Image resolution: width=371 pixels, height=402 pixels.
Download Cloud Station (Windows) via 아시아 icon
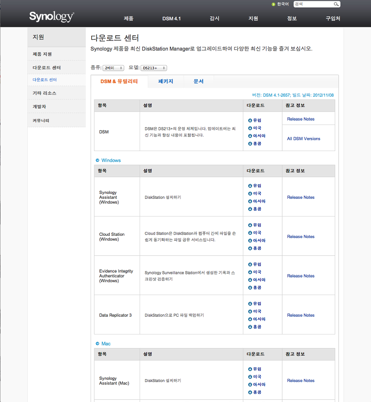250,241
